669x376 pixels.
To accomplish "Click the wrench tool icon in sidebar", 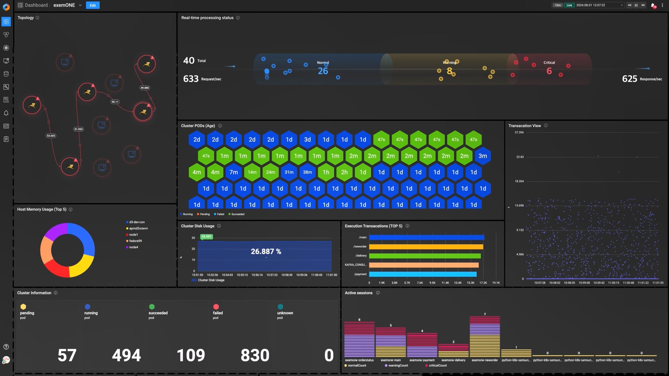I will [x=6, y=87].
